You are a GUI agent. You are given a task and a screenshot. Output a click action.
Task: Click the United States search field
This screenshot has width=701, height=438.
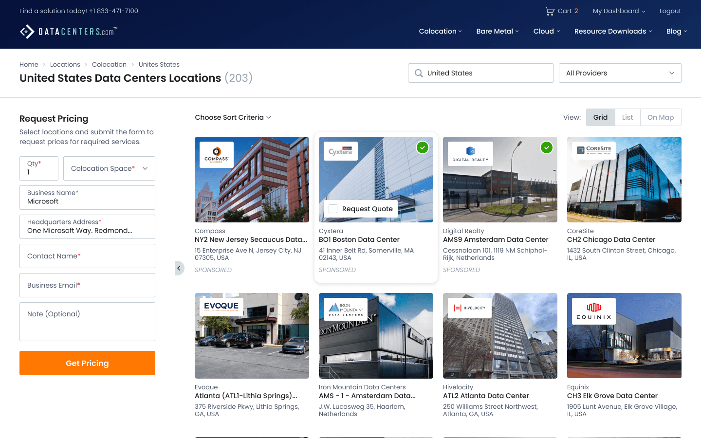point(481,73)
